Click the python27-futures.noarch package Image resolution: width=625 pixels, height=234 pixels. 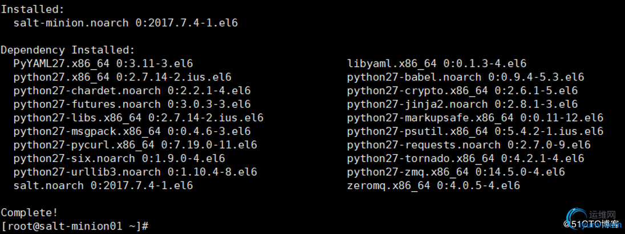(132, 104)
